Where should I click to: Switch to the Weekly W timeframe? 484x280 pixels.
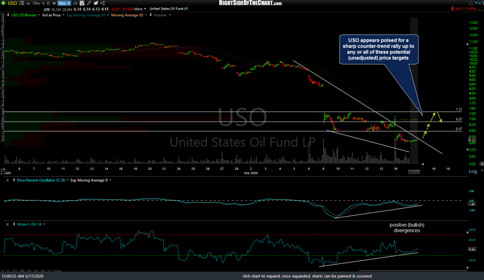pyautogui.click(x=54, y=4)
